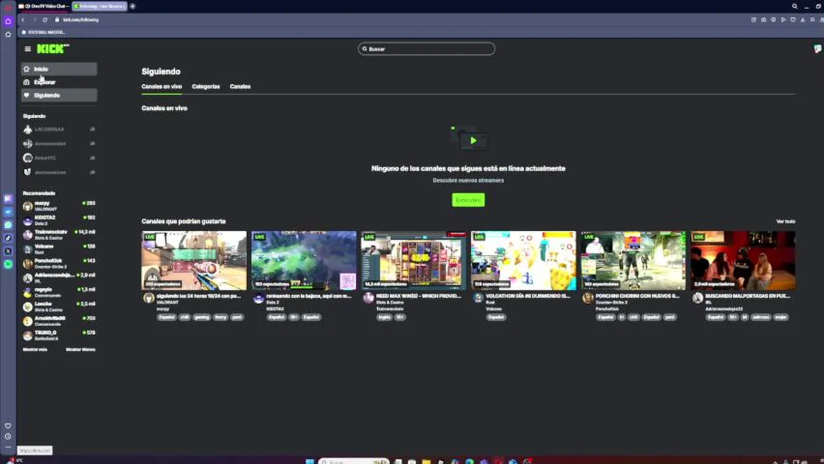Switch to Categorías tab
Viewport: 824px width, 464px height.
click(206, 86)
